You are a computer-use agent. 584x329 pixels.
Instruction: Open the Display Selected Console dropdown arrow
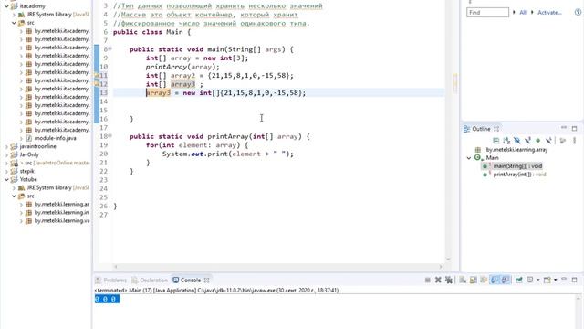[538, 280]
